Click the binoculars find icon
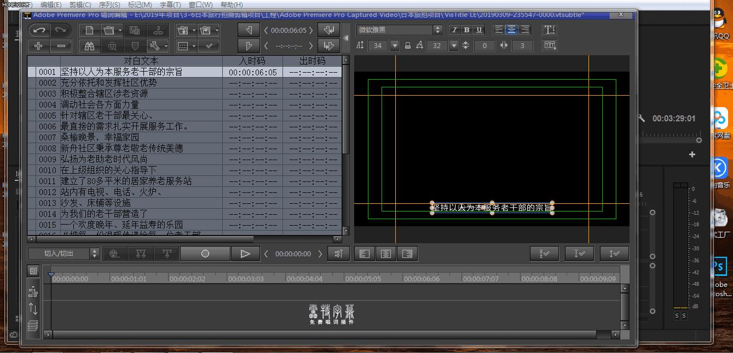Screen dimensions: 733x353 (x=90, y=46)
